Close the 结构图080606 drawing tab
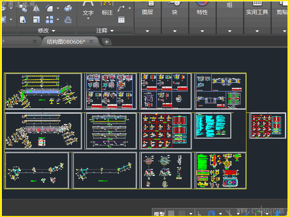Screen dimensions: 289x217 (91, 42)
